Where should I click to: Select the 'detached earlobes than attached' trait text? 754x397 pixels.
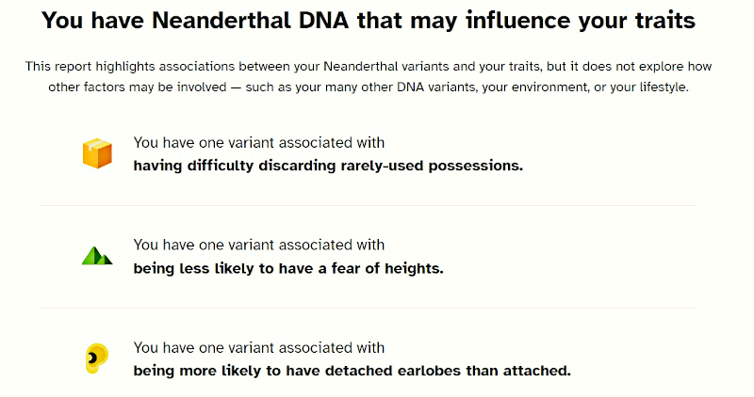pos(352,370)
